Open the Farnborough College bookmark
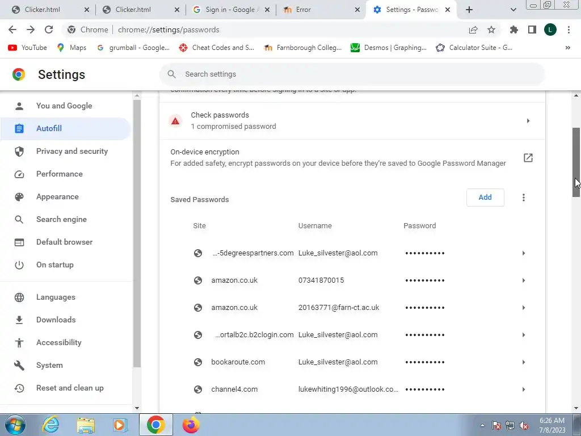This screenshot has width=581, height=436. [302, 48]
